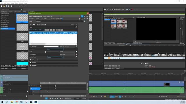Click the Lanes button
Viewport: 186px width, 104px height.
pos(77,99)
